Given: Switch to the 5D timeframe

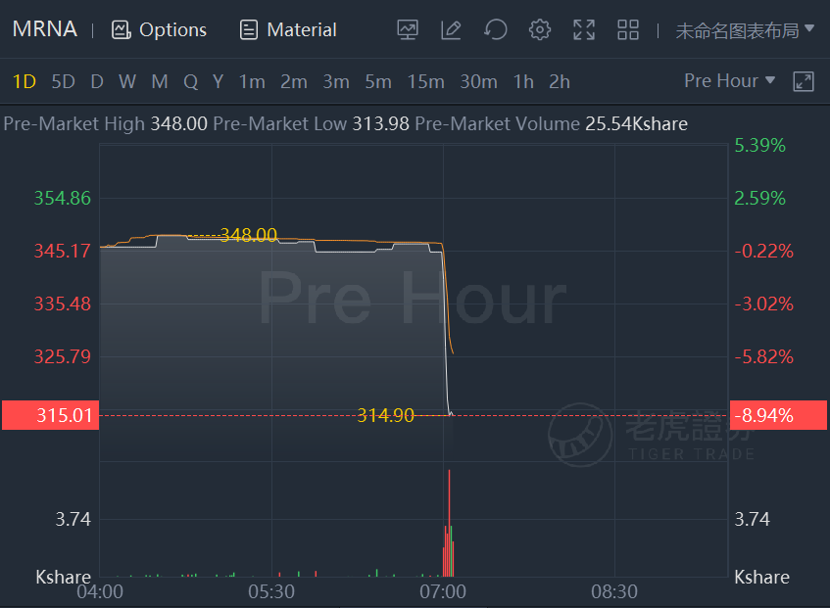Looking at the screenshot, I should pyautogui.click(x=63, y=82).
